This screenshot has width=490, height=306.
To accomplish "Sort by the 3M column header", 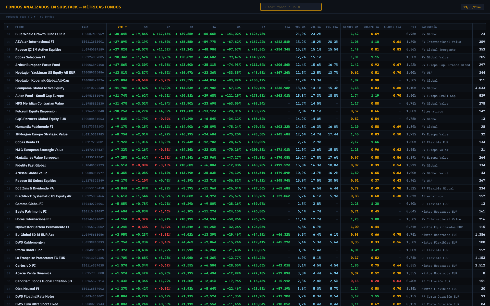I will tap(168, 27).
